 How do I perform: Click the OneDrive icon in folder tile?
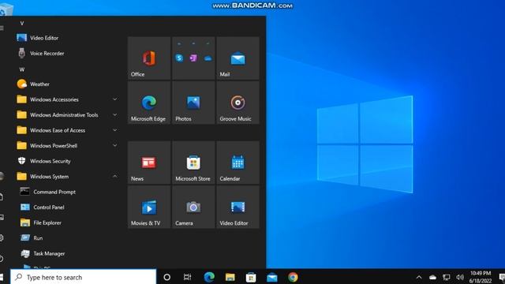(x=208, y=58)
